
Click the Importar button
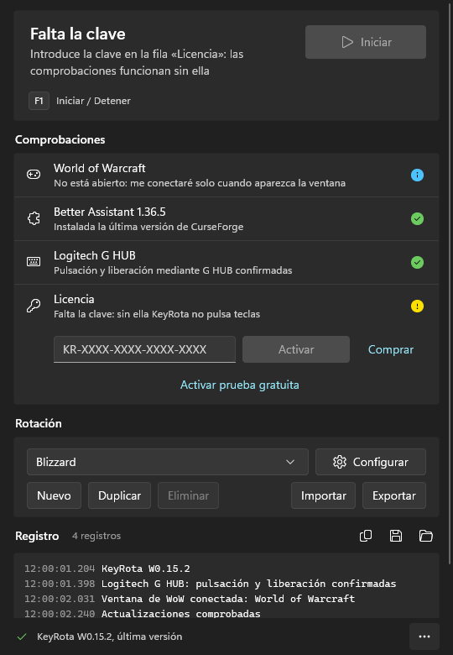[x=323, y=495]
